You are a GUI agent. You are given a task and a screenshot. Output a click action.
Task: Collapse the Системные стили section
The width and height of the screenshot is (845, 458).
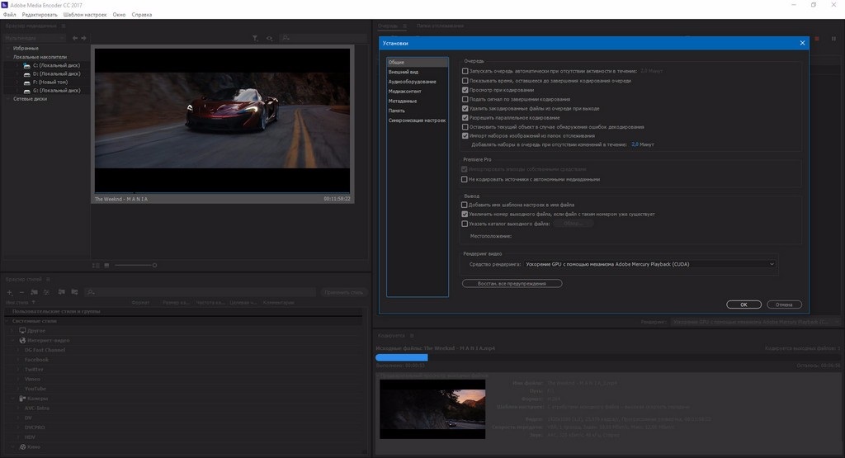pyautogui.click(x=7, y=321)
